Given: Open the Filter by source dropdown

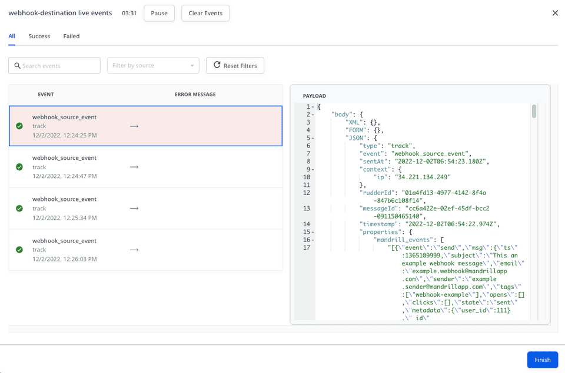Looking at the screenshot, I should click(153, 65).
